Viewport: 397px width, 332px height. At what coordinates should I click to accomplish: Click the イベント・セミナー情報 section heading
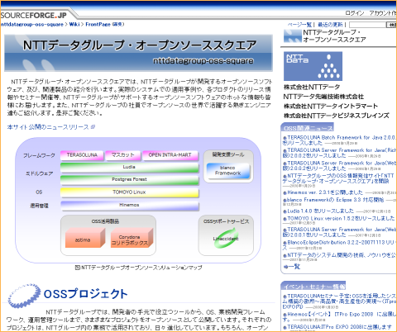(314, 287)
